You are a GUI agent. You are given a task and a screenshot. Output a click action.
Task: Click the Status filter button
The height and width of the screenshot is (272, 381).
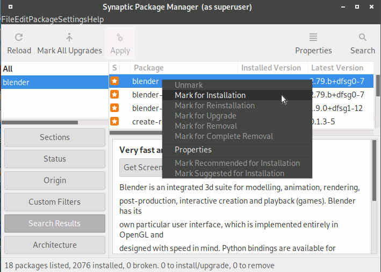(x=55, y=159)
